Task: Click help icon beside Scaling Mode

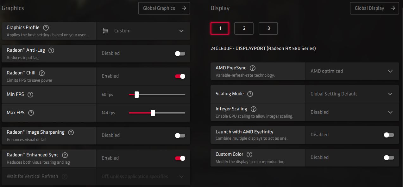Action: [250, 94]
